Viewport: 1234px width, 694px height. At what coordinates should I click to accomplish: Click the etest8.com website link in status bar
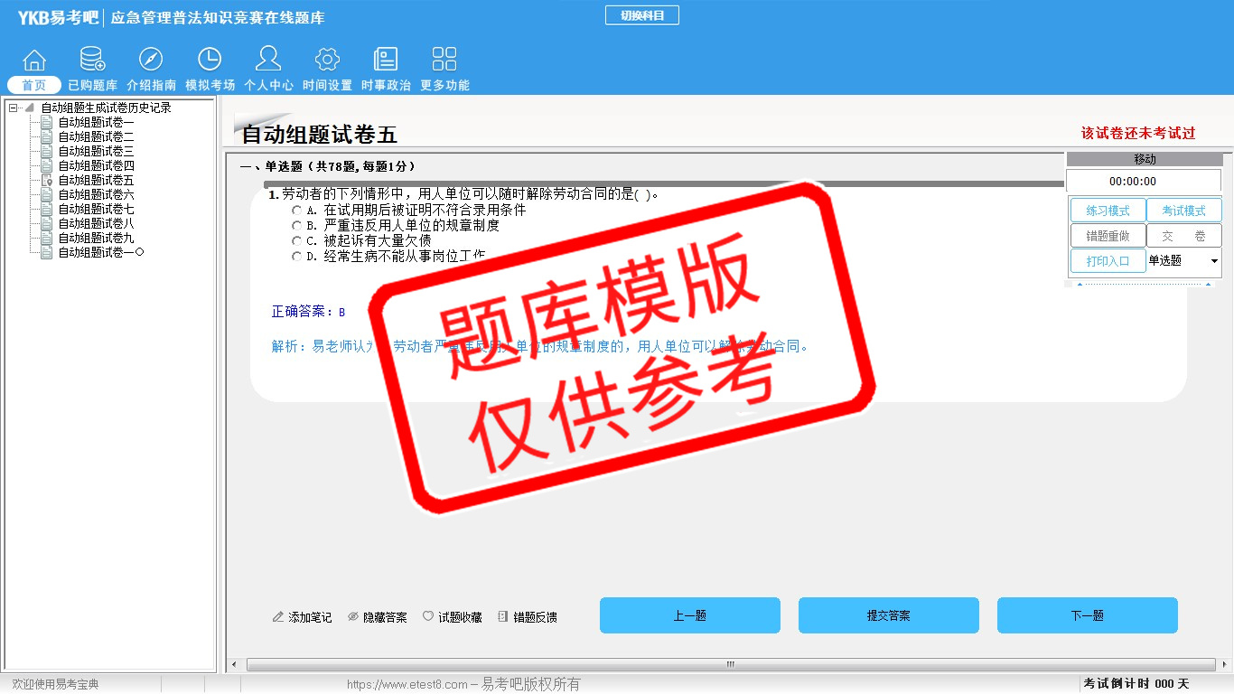(x=407, y=685)
